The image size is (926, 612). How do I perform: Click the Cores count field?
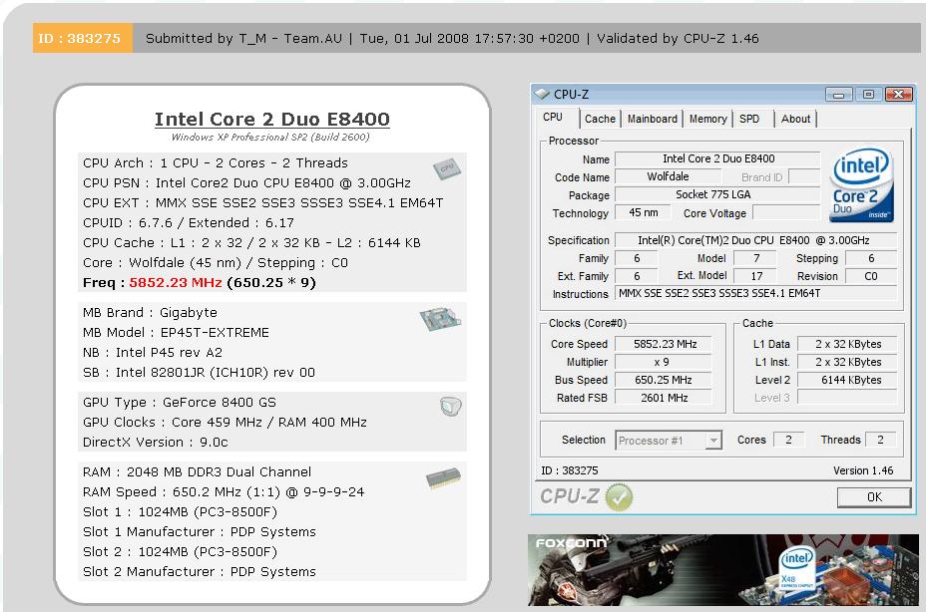[788, 440]
